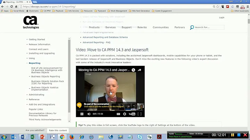
Task: Toggle closed captions on the video
Action: pos(118,114)
